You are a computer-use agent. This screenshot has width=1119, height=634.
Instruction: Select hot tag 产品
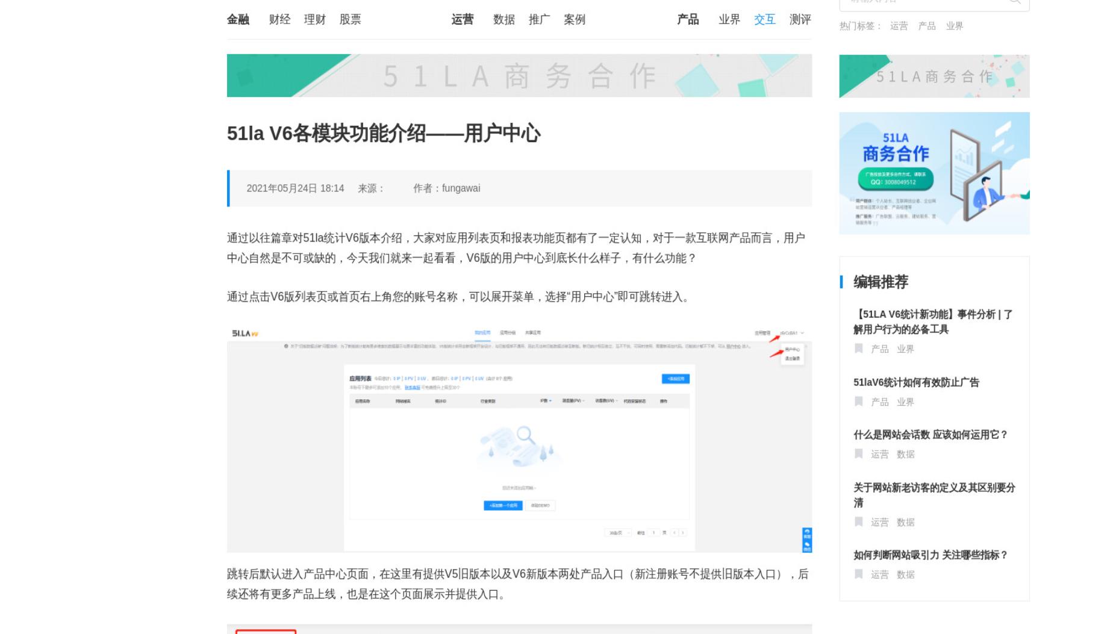click(927, 26)
